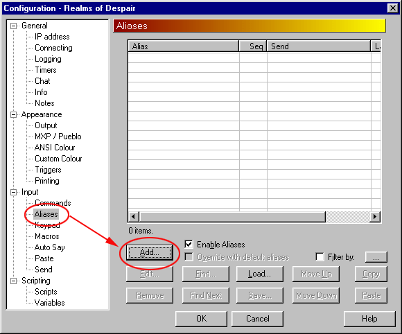This screenshot has height=334, width=402.
Task: Close the Configuration dialog
Action: (x=393, y=8)
